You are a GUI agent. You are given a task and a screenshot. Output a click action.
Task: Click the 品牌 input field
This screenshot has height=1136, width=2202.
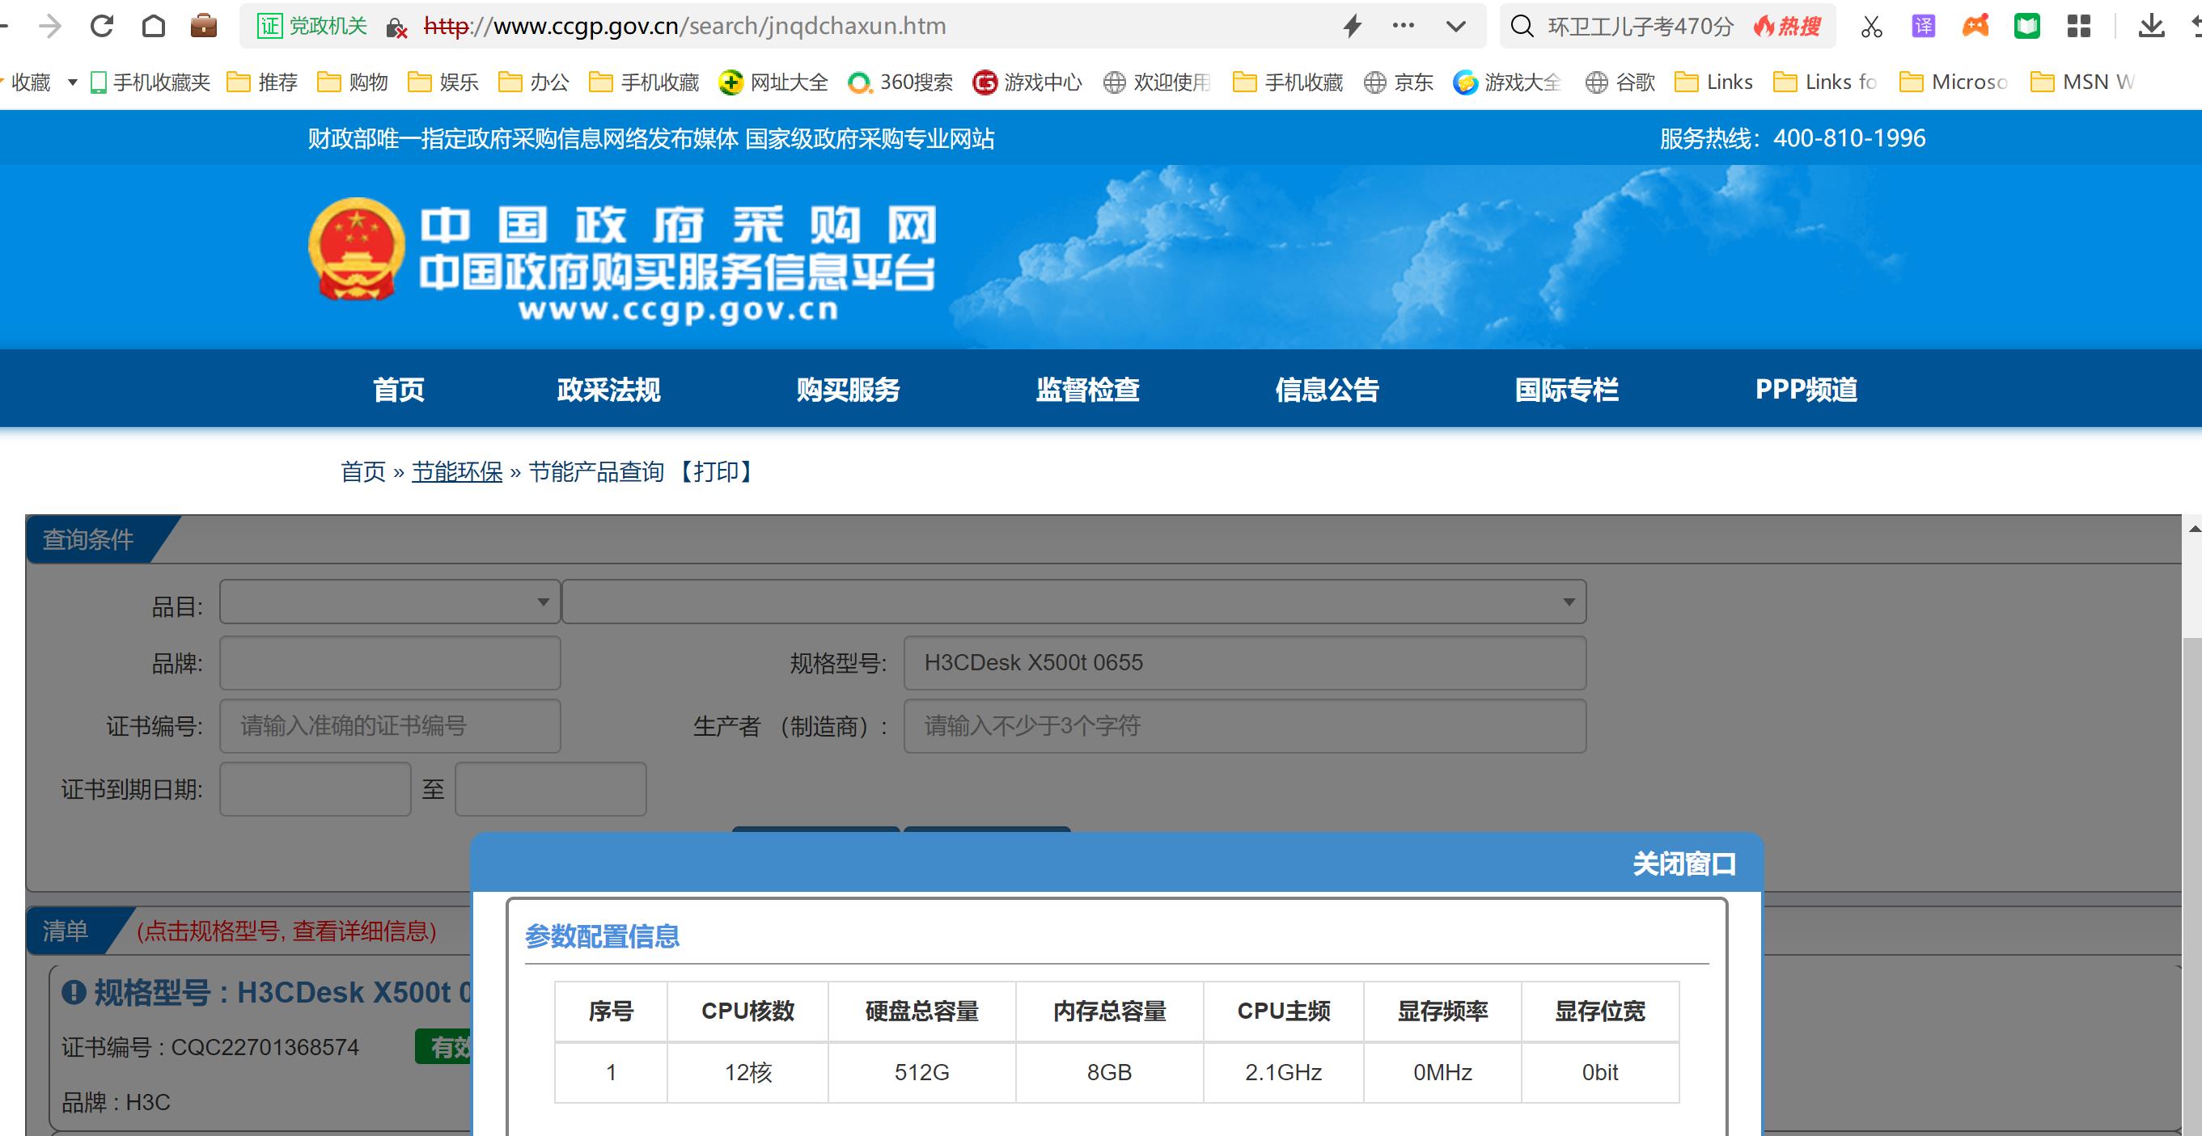click(x=390, y=663)
